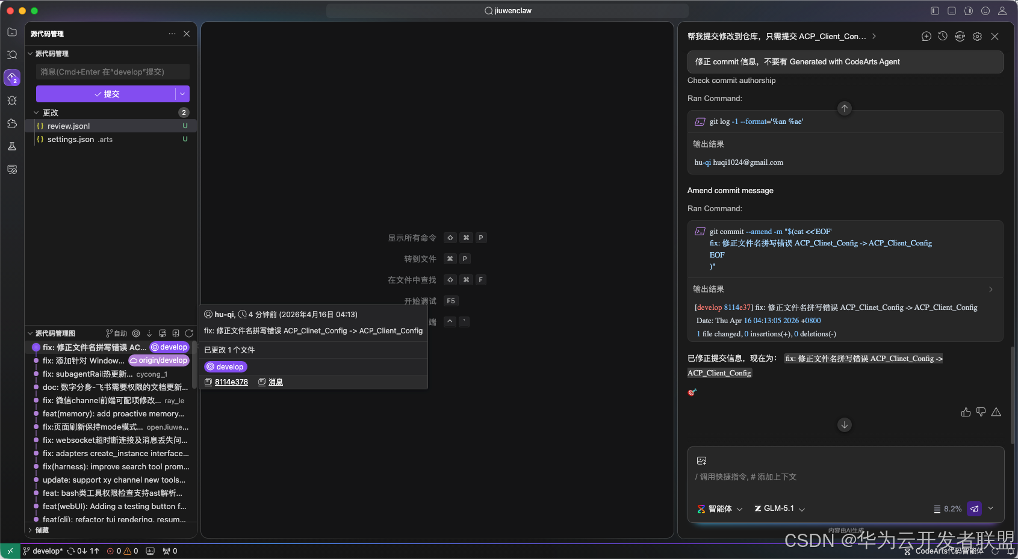Report the response using the warning icon
Viewport: 1018px width, 559px height.
click(x=996, y=412)
